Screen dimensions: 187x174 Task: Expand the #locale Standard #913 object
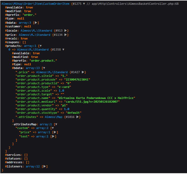[65, 31]
